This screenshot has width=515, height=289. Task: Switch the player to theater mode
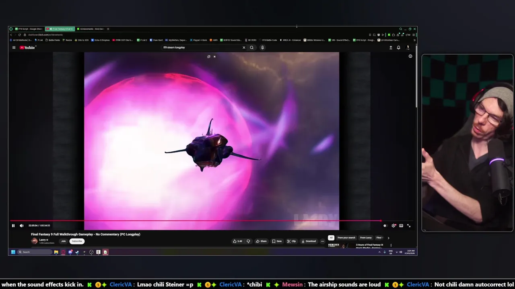tap(401, 226)
